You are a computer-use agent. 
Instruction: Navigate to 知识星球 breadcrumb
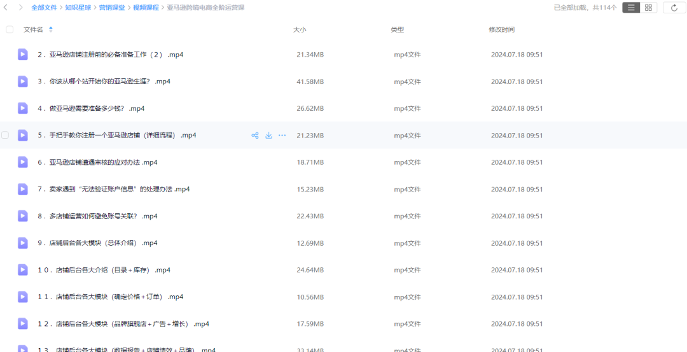(x=78, y=8)
